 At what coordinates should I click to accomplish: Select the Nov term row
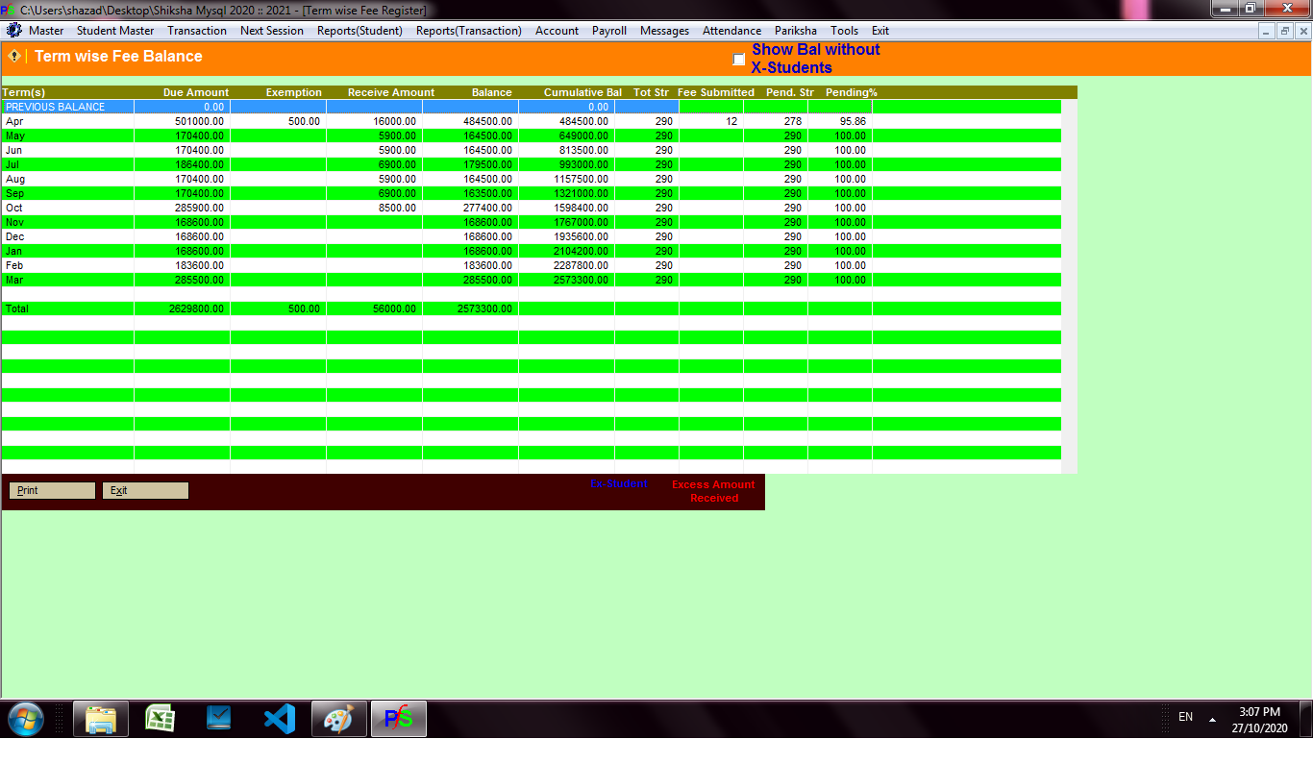[x=532, y=222]
